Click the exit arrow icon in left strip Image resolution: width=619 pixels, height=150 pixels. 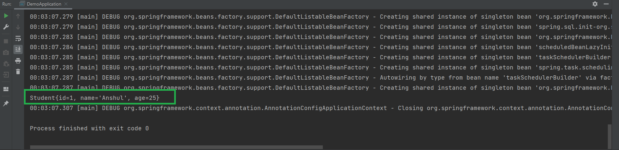6,75
